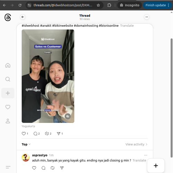
Task: Translate asprastyo's reply
Action: (x=139, y=161)
